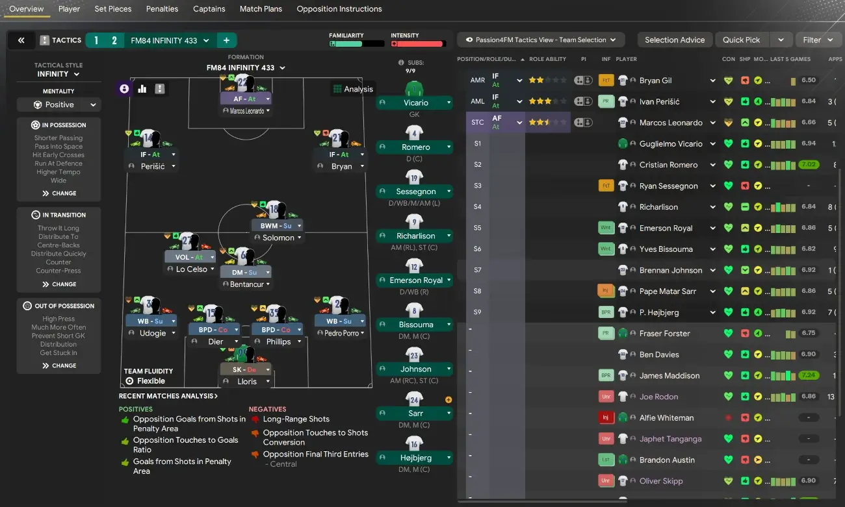Image resolution: width=845 pixels, height=507 pixels.
Task: Click the exclamation warnings icon above pitch
Action: pos(160,89)
